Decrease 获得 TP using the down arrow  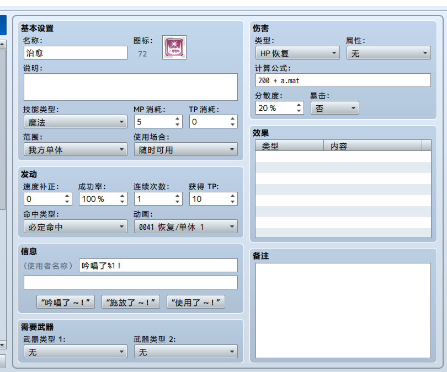click(x=233, y=202)
